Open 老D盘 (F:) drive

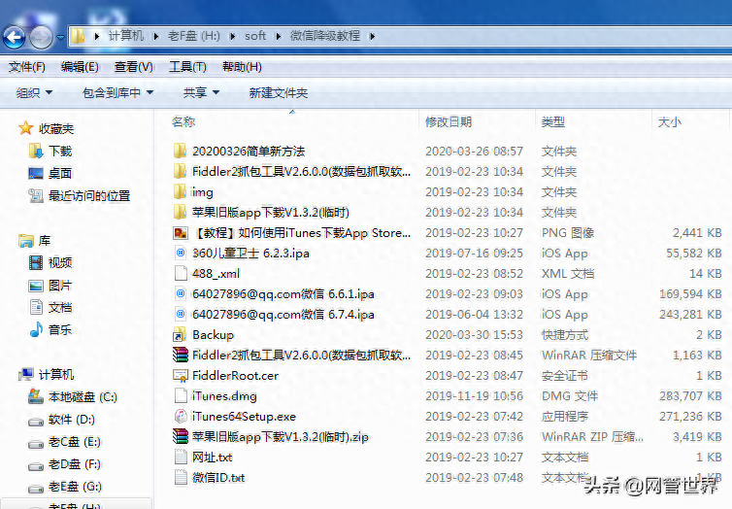coord(64,464)
